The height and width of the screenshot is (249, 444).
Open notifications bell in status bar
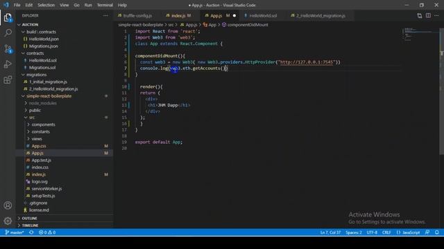[436, 232]
